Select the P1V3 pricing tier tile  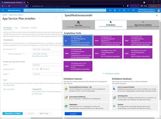pyautogui.click(x=108, y=53)
